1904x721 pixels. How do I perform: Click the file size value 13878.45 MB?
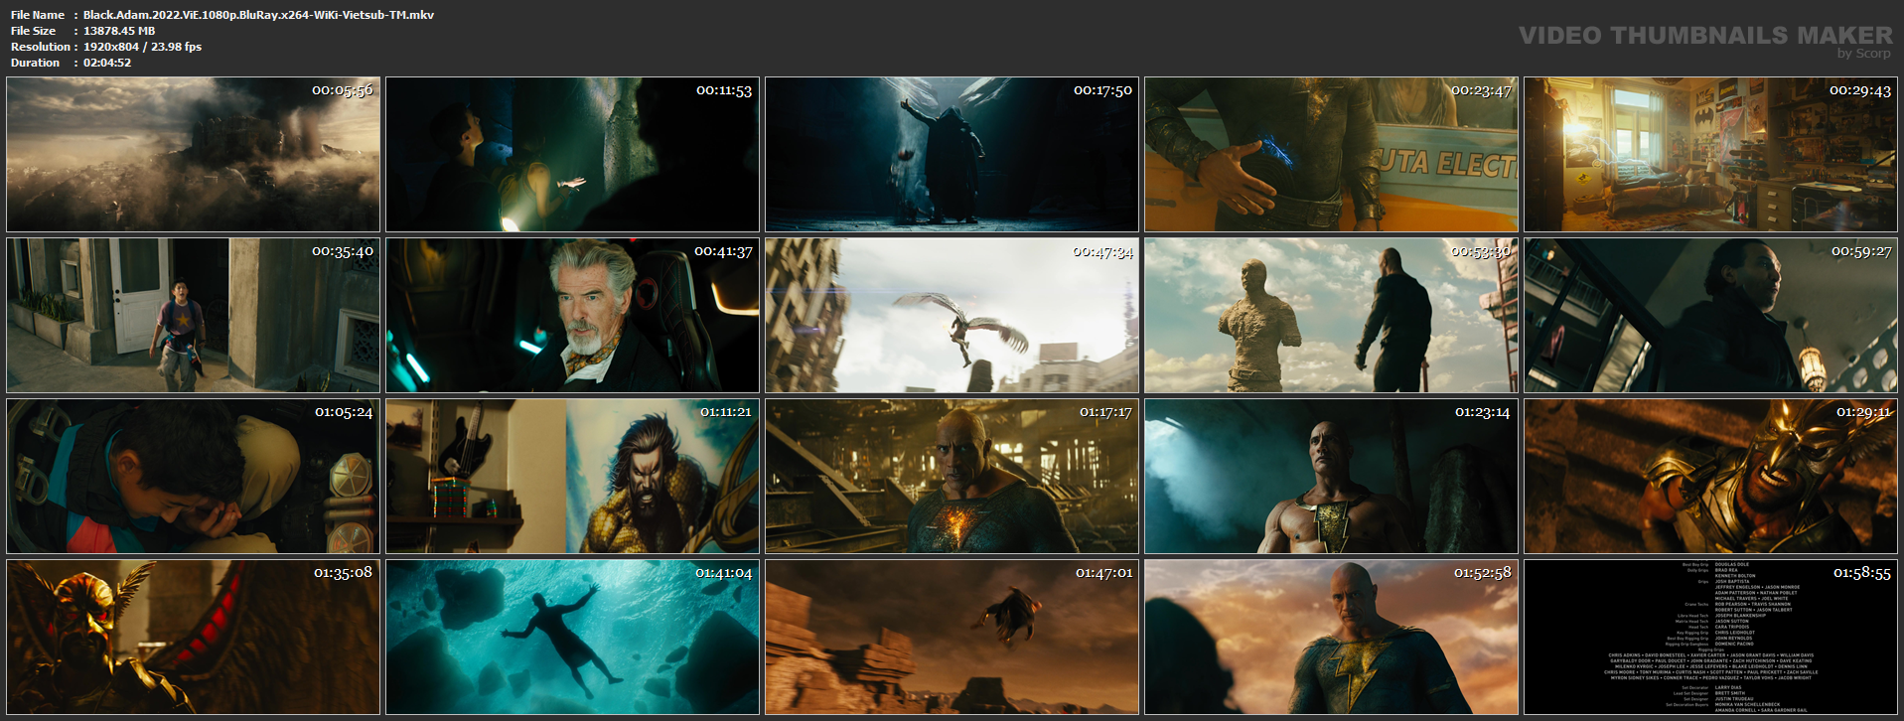tap(119, 31)
